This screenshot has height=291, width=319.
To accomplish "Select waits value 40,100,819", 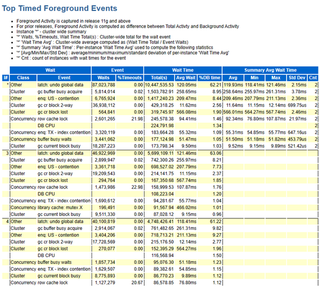I will point(104,221).
